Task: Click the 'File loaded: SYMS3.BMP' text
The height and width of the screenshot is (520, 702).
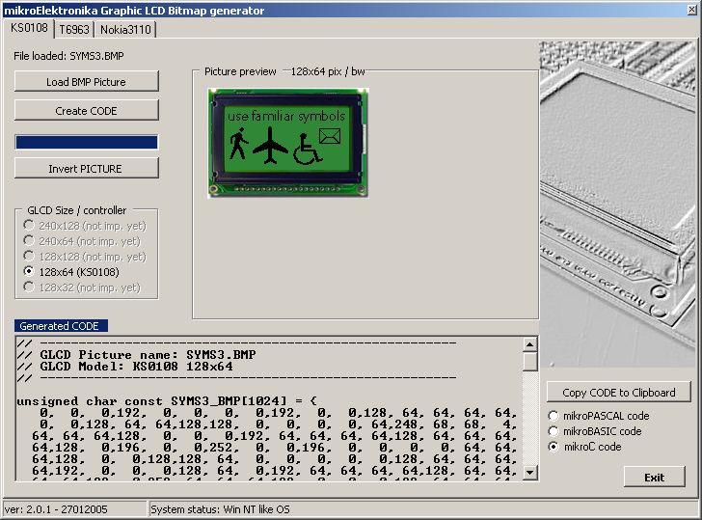Action: click(x=68, y=56)
